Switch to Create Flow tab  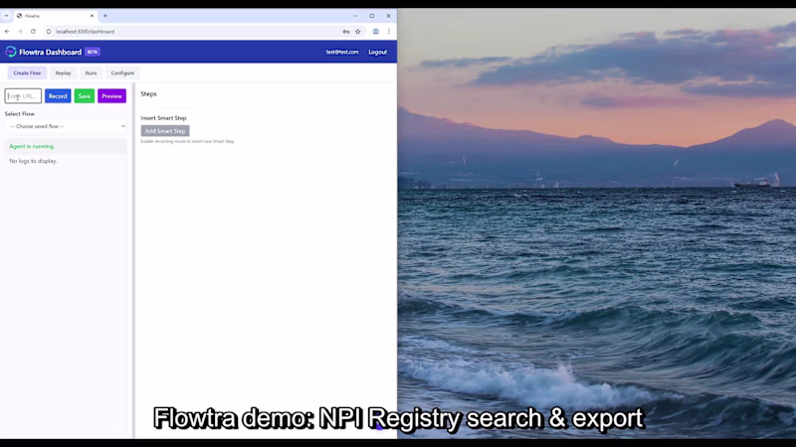click(28, 73)
